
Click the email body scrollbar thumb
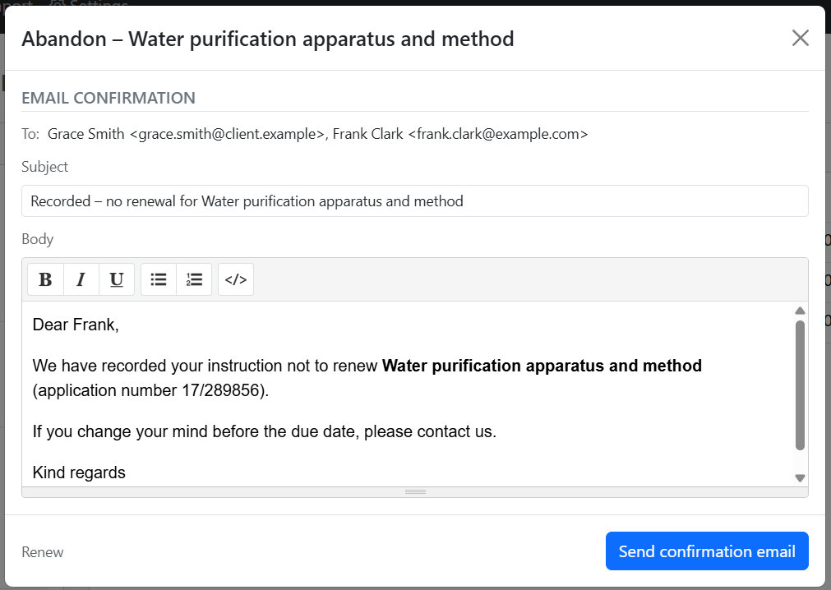coord(800,385)
